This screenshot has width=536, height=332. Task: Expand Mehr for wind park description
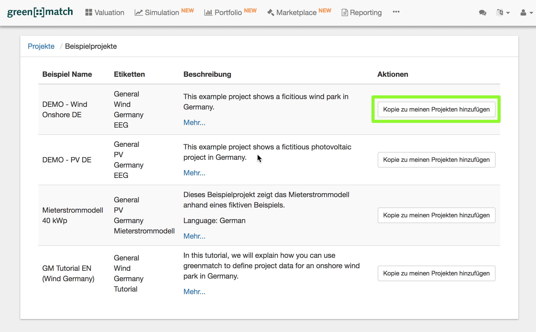[194, 122]
